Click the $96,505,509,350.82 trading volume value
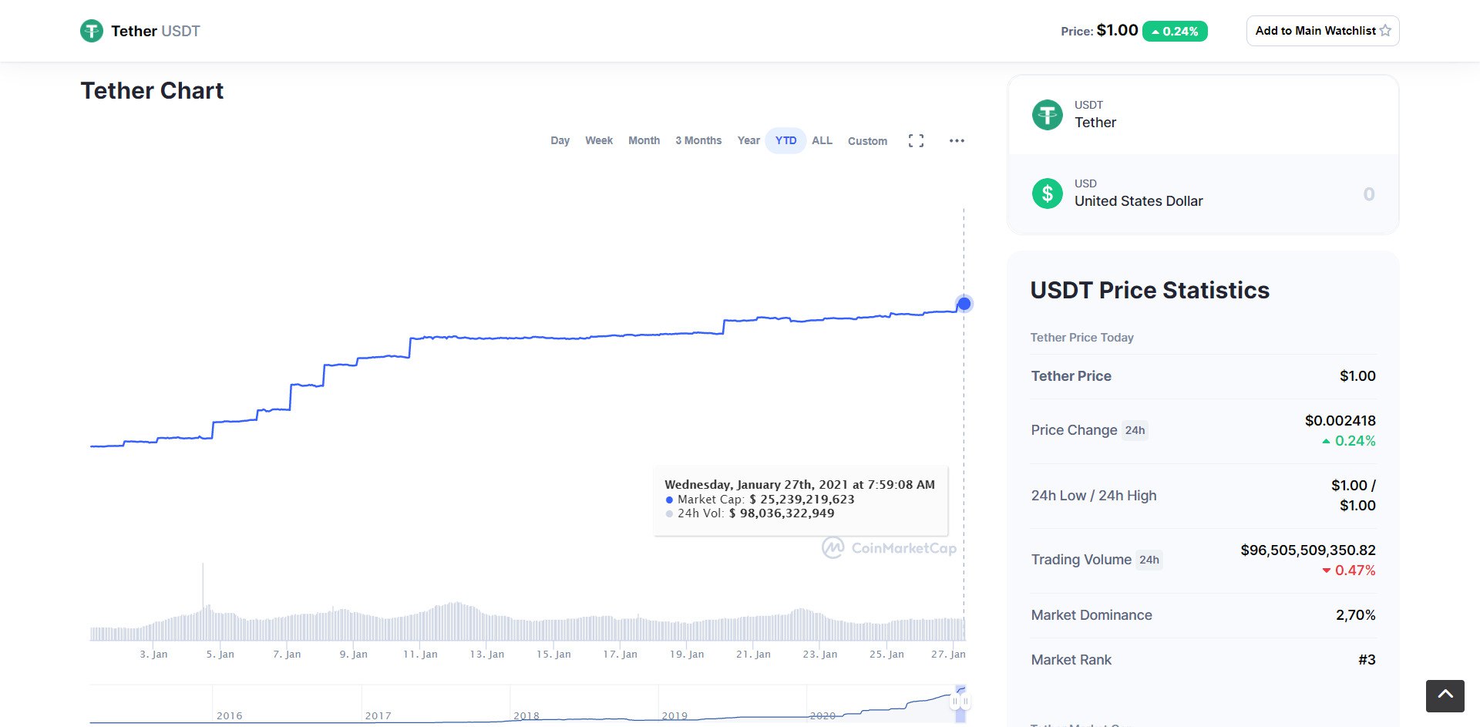The height and width of the screenshot is (727, 1480). (x=1308, y=550)
